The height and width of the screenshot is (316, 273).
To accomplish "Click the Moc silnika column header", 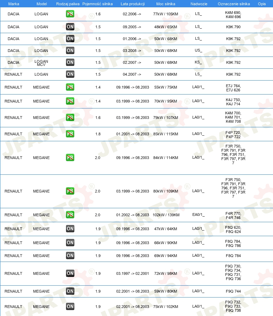I will tap(166, 4).
